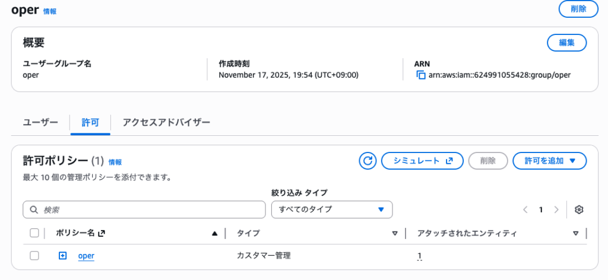The image size is (608, 280).
Task: Select all policies header checkbox
Action: tap(34, 233)
